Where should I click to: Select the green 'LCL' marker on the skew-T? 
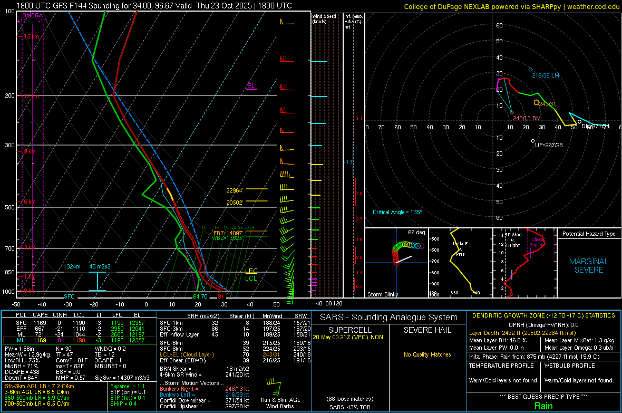click(251, 278)
